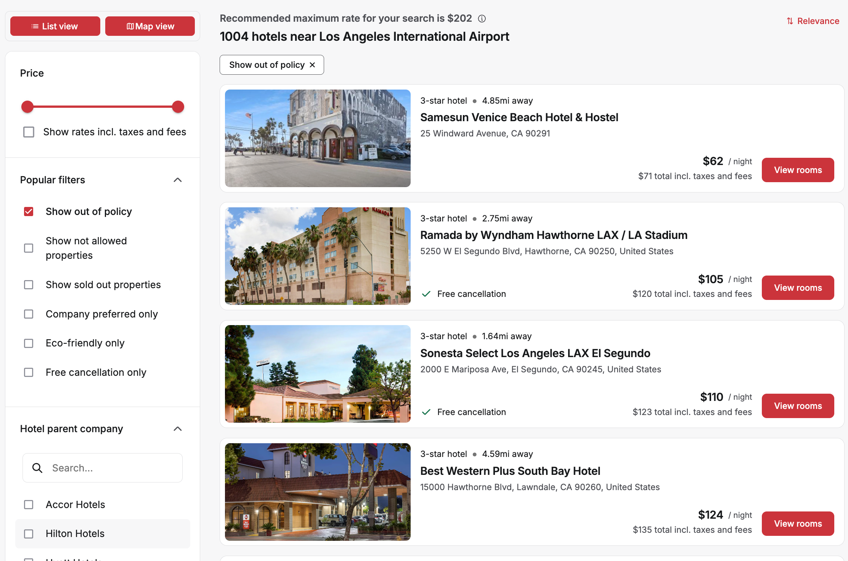Screen dimensions: 848x561
Task: Open the Ramada by Wyndham hotel photo
Action: click(318, 256)
